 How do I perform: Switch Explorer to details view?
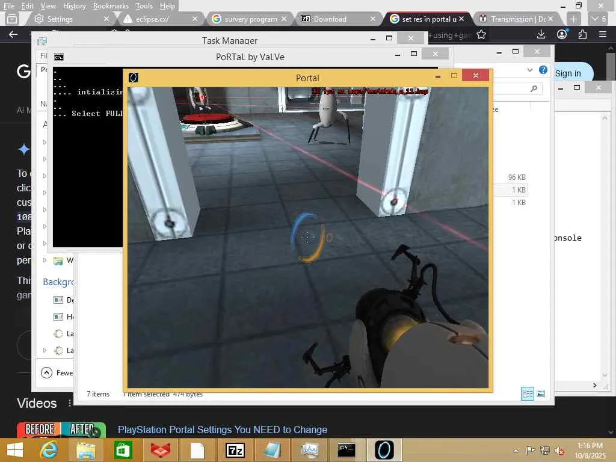tap(527, 393)
